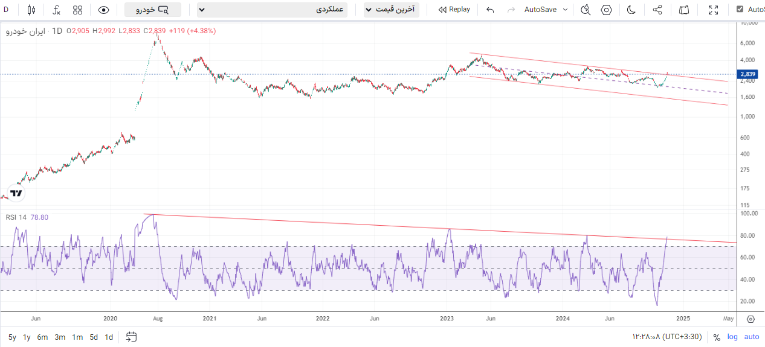Toggle the eye visibility icon in toolbar
The width and height of the screenshot is (765, 347).
point(104,10)
